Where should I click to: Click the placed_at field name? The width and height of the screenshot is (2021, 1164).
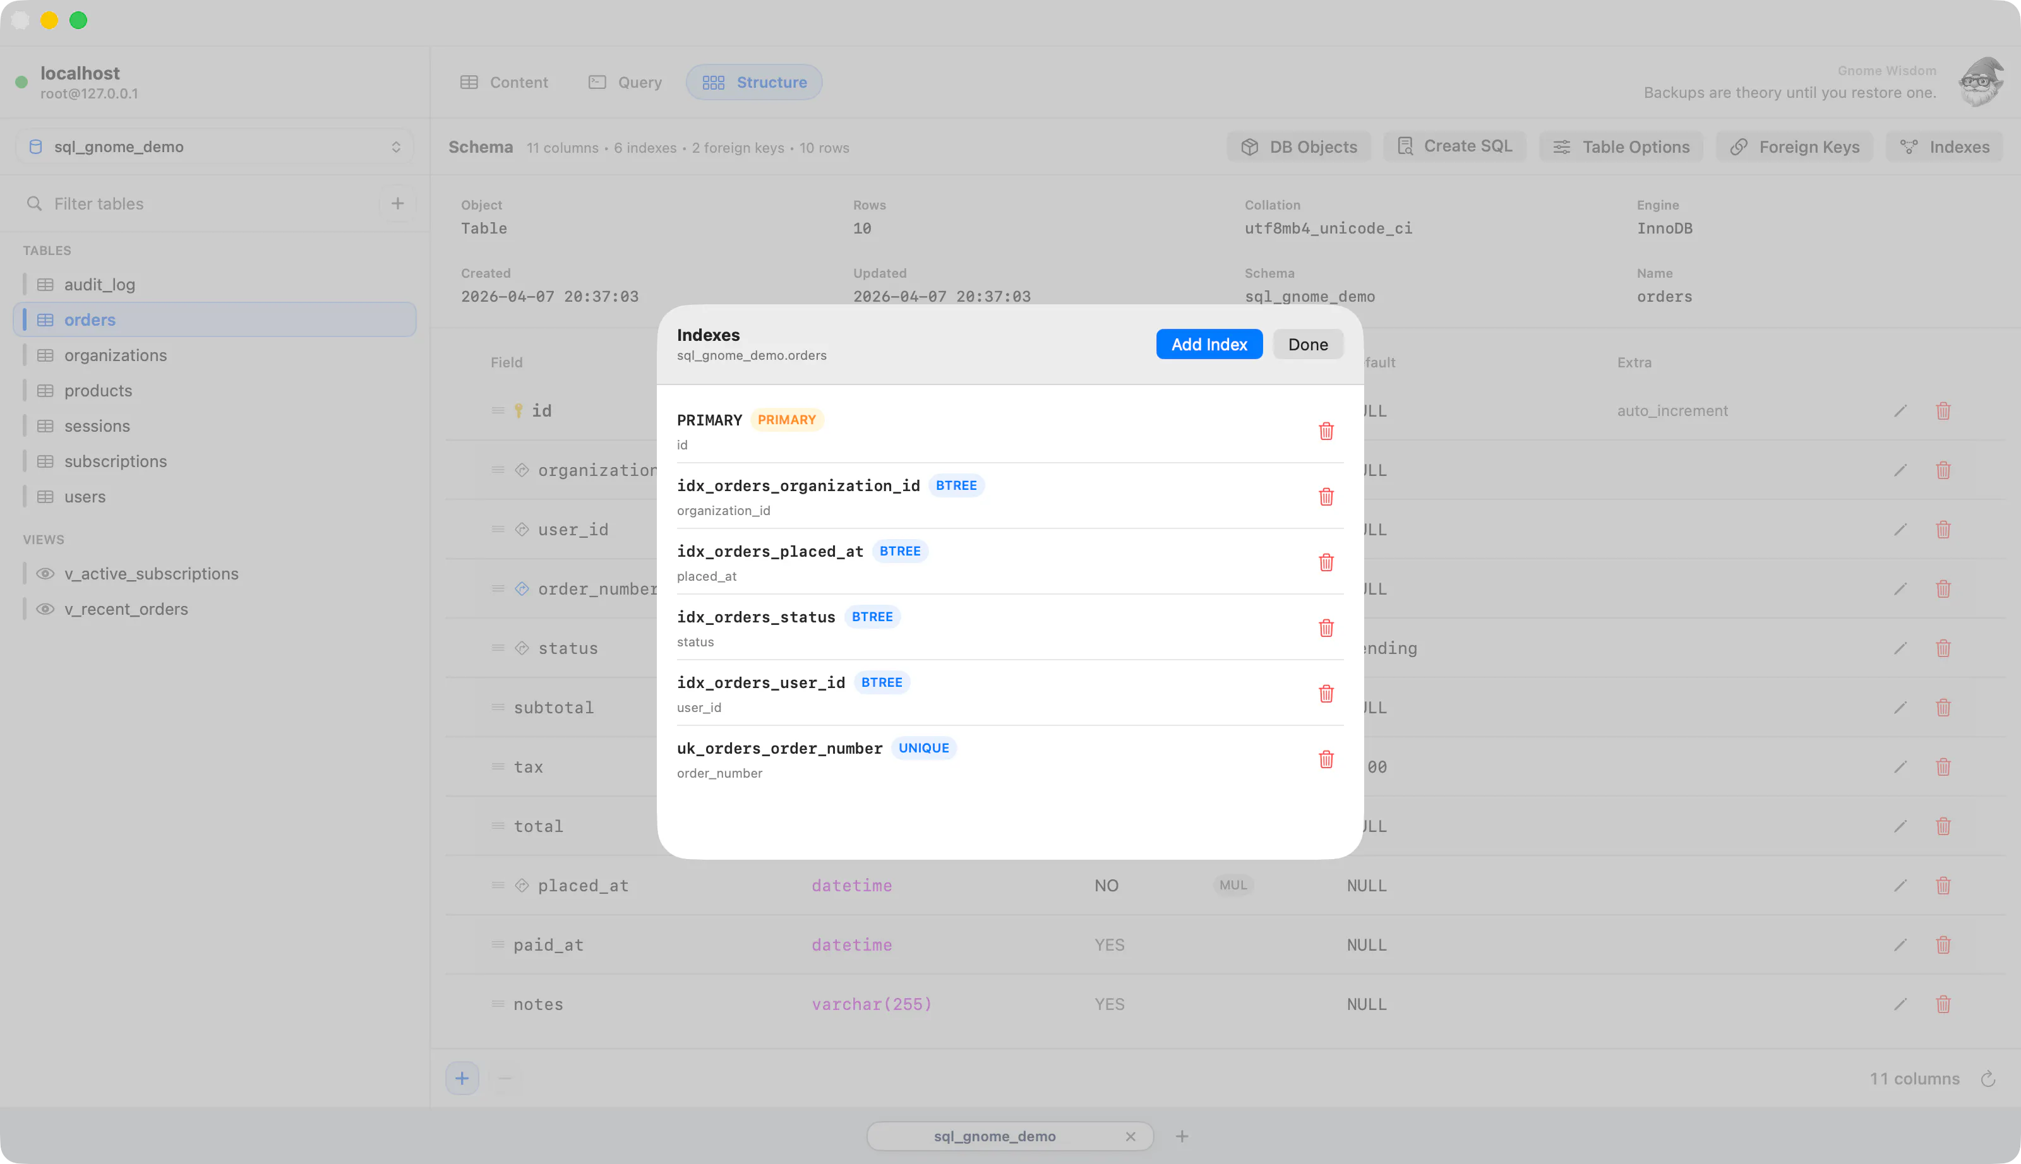tap(583, 886)
